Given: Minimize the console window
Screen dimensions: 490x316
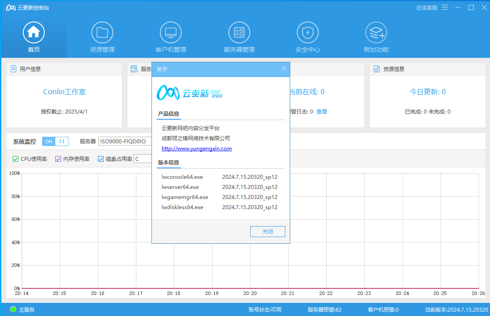Looking at the screenshot, I should click(x=458, y=7).
